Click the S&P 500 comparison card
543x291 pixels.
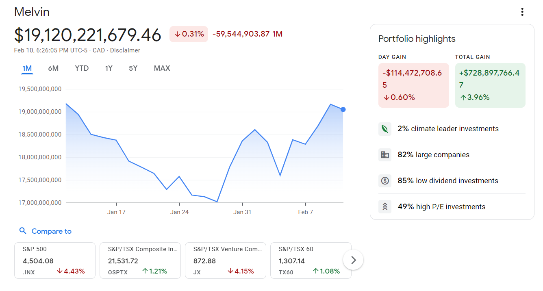(54, 260)
